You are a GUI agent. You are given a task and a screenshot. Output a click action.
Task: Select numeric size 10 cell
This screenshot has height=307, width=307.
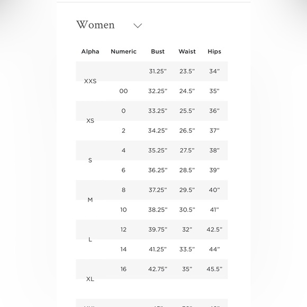click(x=123, y=210)
